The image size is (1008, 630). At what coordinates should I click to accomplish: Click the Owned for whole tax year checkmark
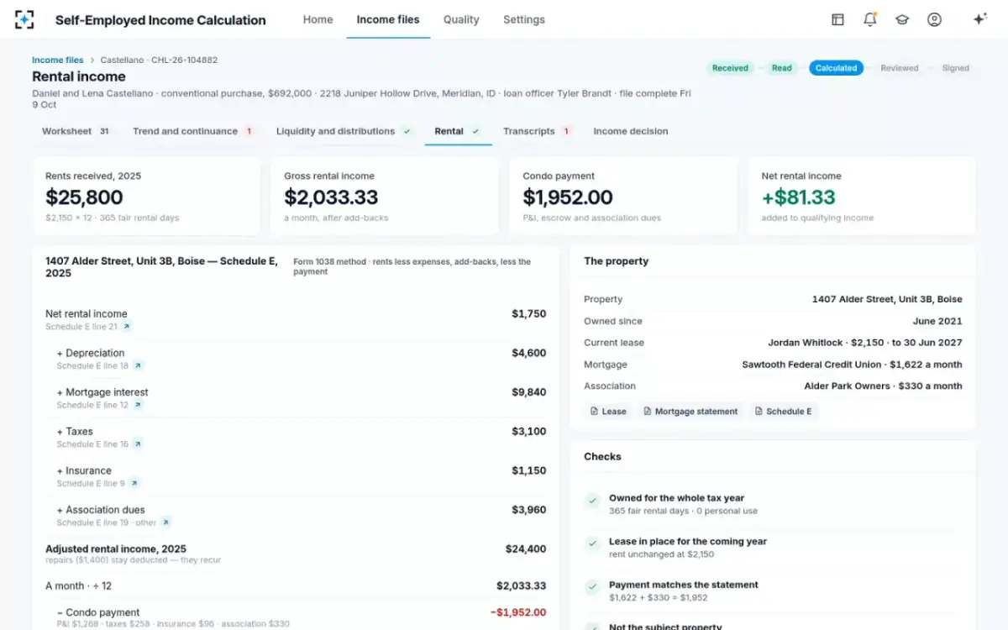(593, 501)
